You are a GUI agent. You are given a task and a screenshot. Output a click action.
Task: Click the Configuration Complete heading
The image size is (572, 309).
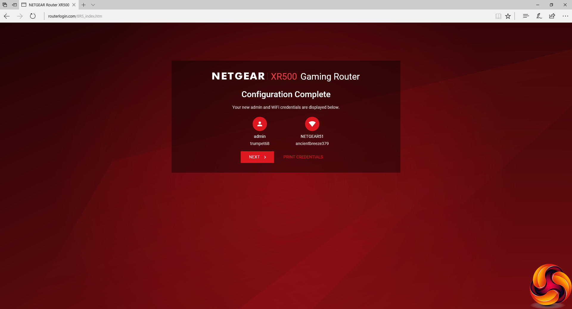286,94
